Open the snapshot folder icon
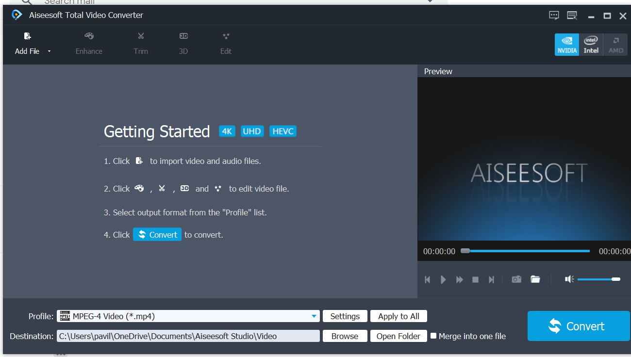This screenshot has width=631, height=357. click(535, 279)
